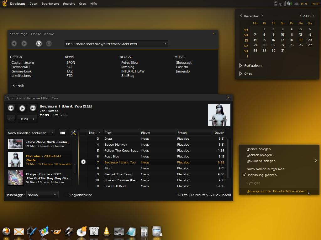The height and width of the screenshot is (240, 321).
Task: Launch VLC traffic cone from the dock
Action: pos(107,232)
